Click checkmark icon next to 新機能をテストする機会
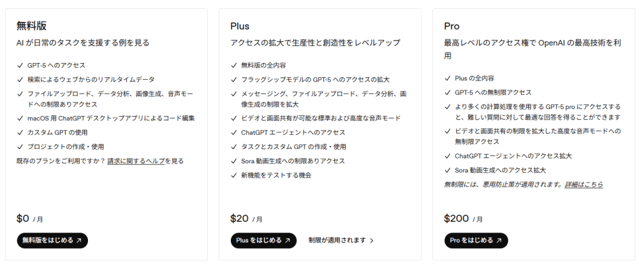Image resolution: width=639 pixels, height=265 pixels. (234, 175)
